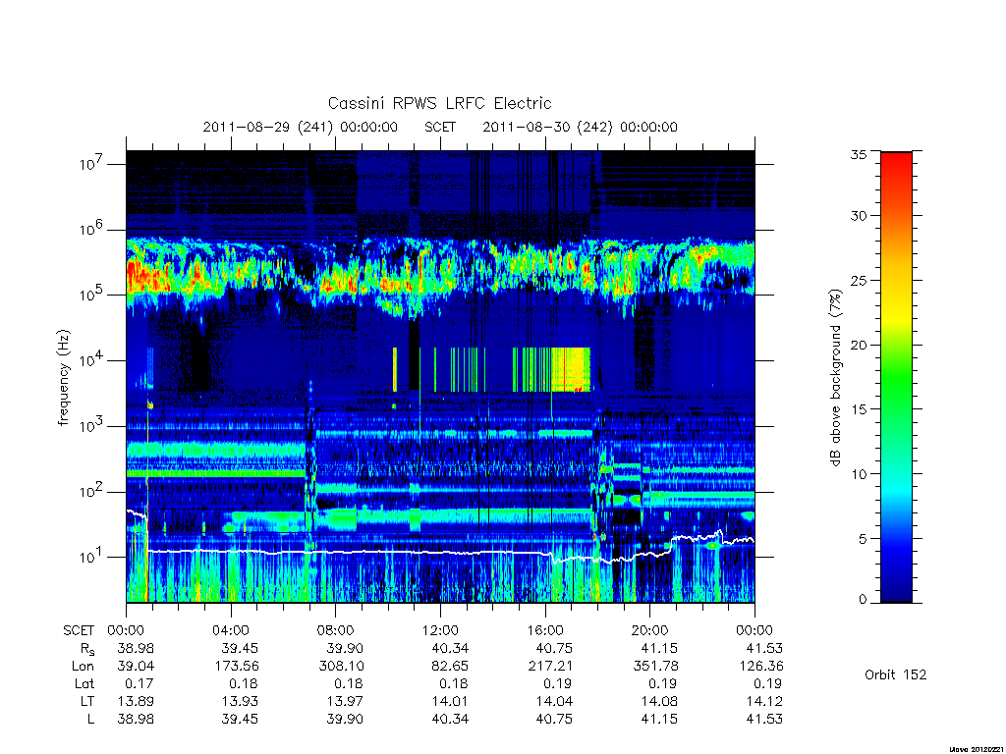Click the dB above background axis title

[835, 377]
